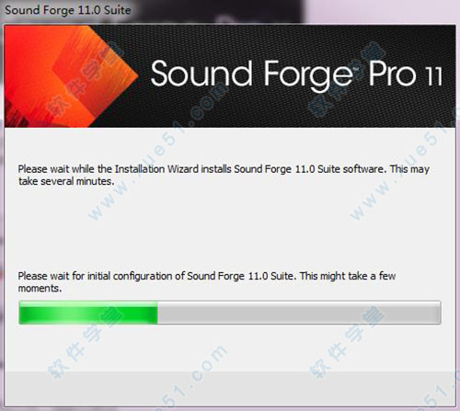460x411 pixels.
Task: Click the words "Installation Wizard" in the message
Action: [x=157, y=169]
